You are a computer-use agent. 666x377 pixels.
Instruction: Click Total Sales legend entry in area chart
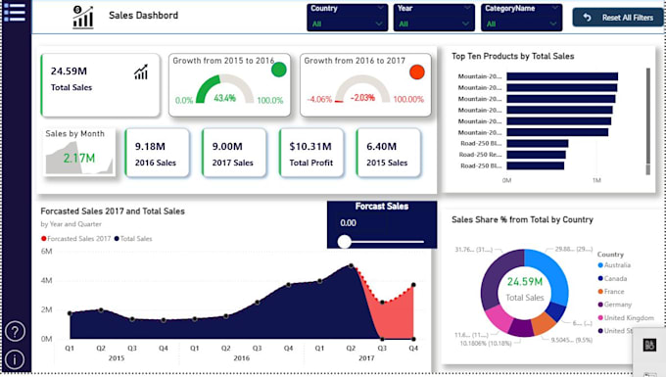[133, 239]
